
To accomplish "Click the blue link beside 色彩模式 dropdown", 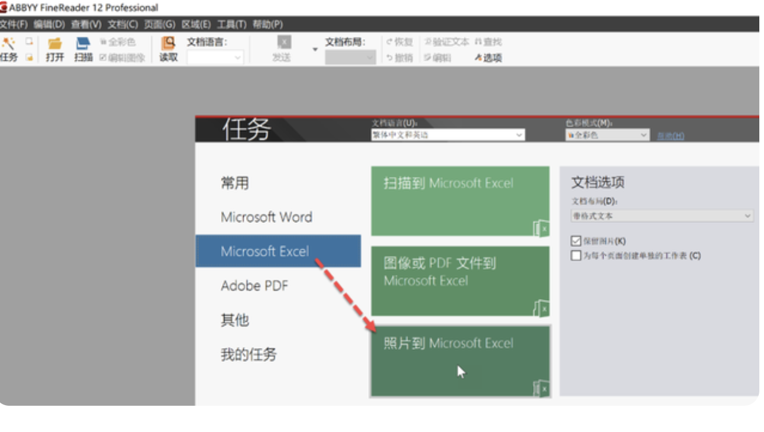I will pos(671,135).
